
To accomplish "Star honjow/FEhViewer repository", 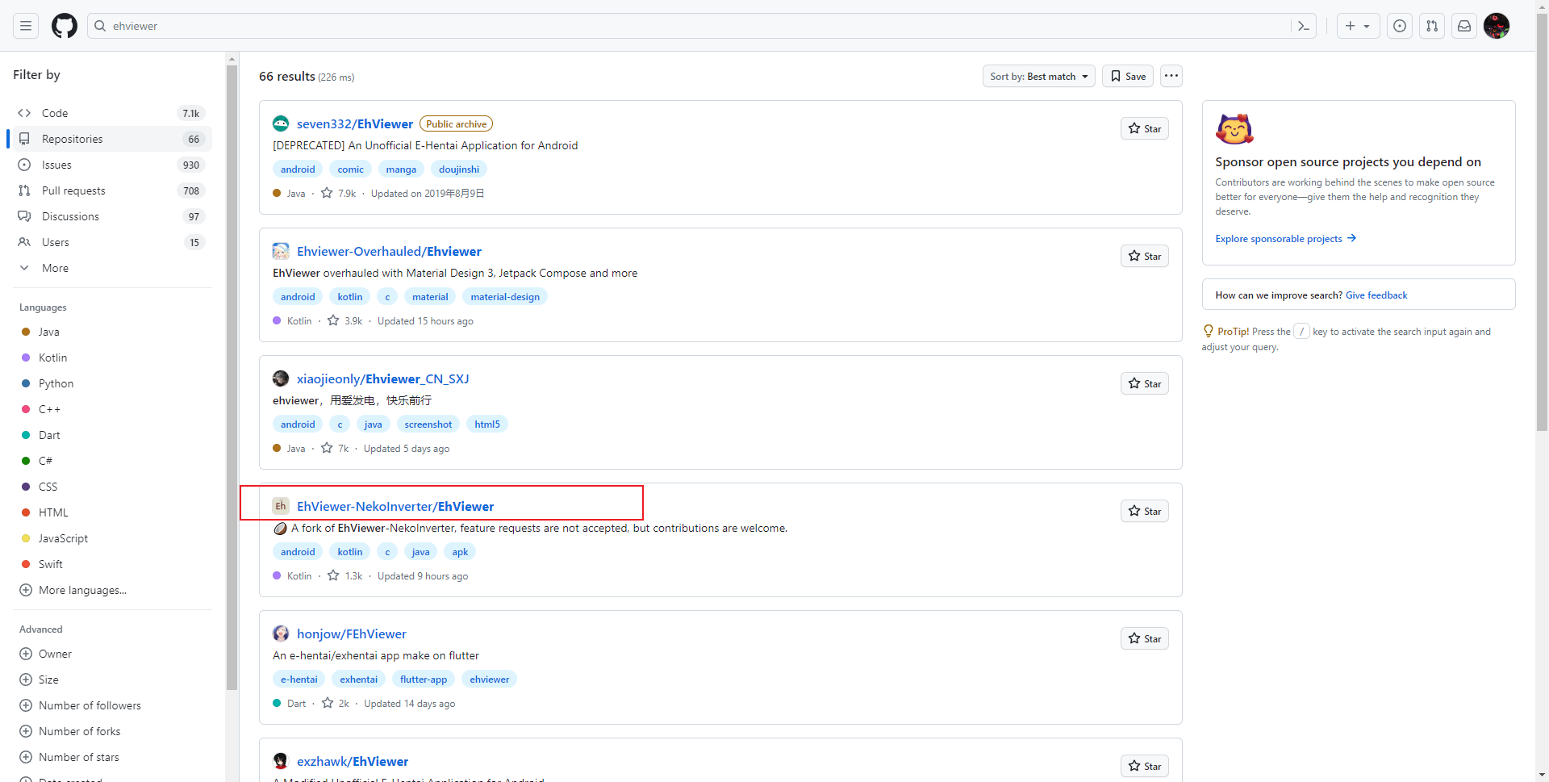I will click(x=1145, y=638).
